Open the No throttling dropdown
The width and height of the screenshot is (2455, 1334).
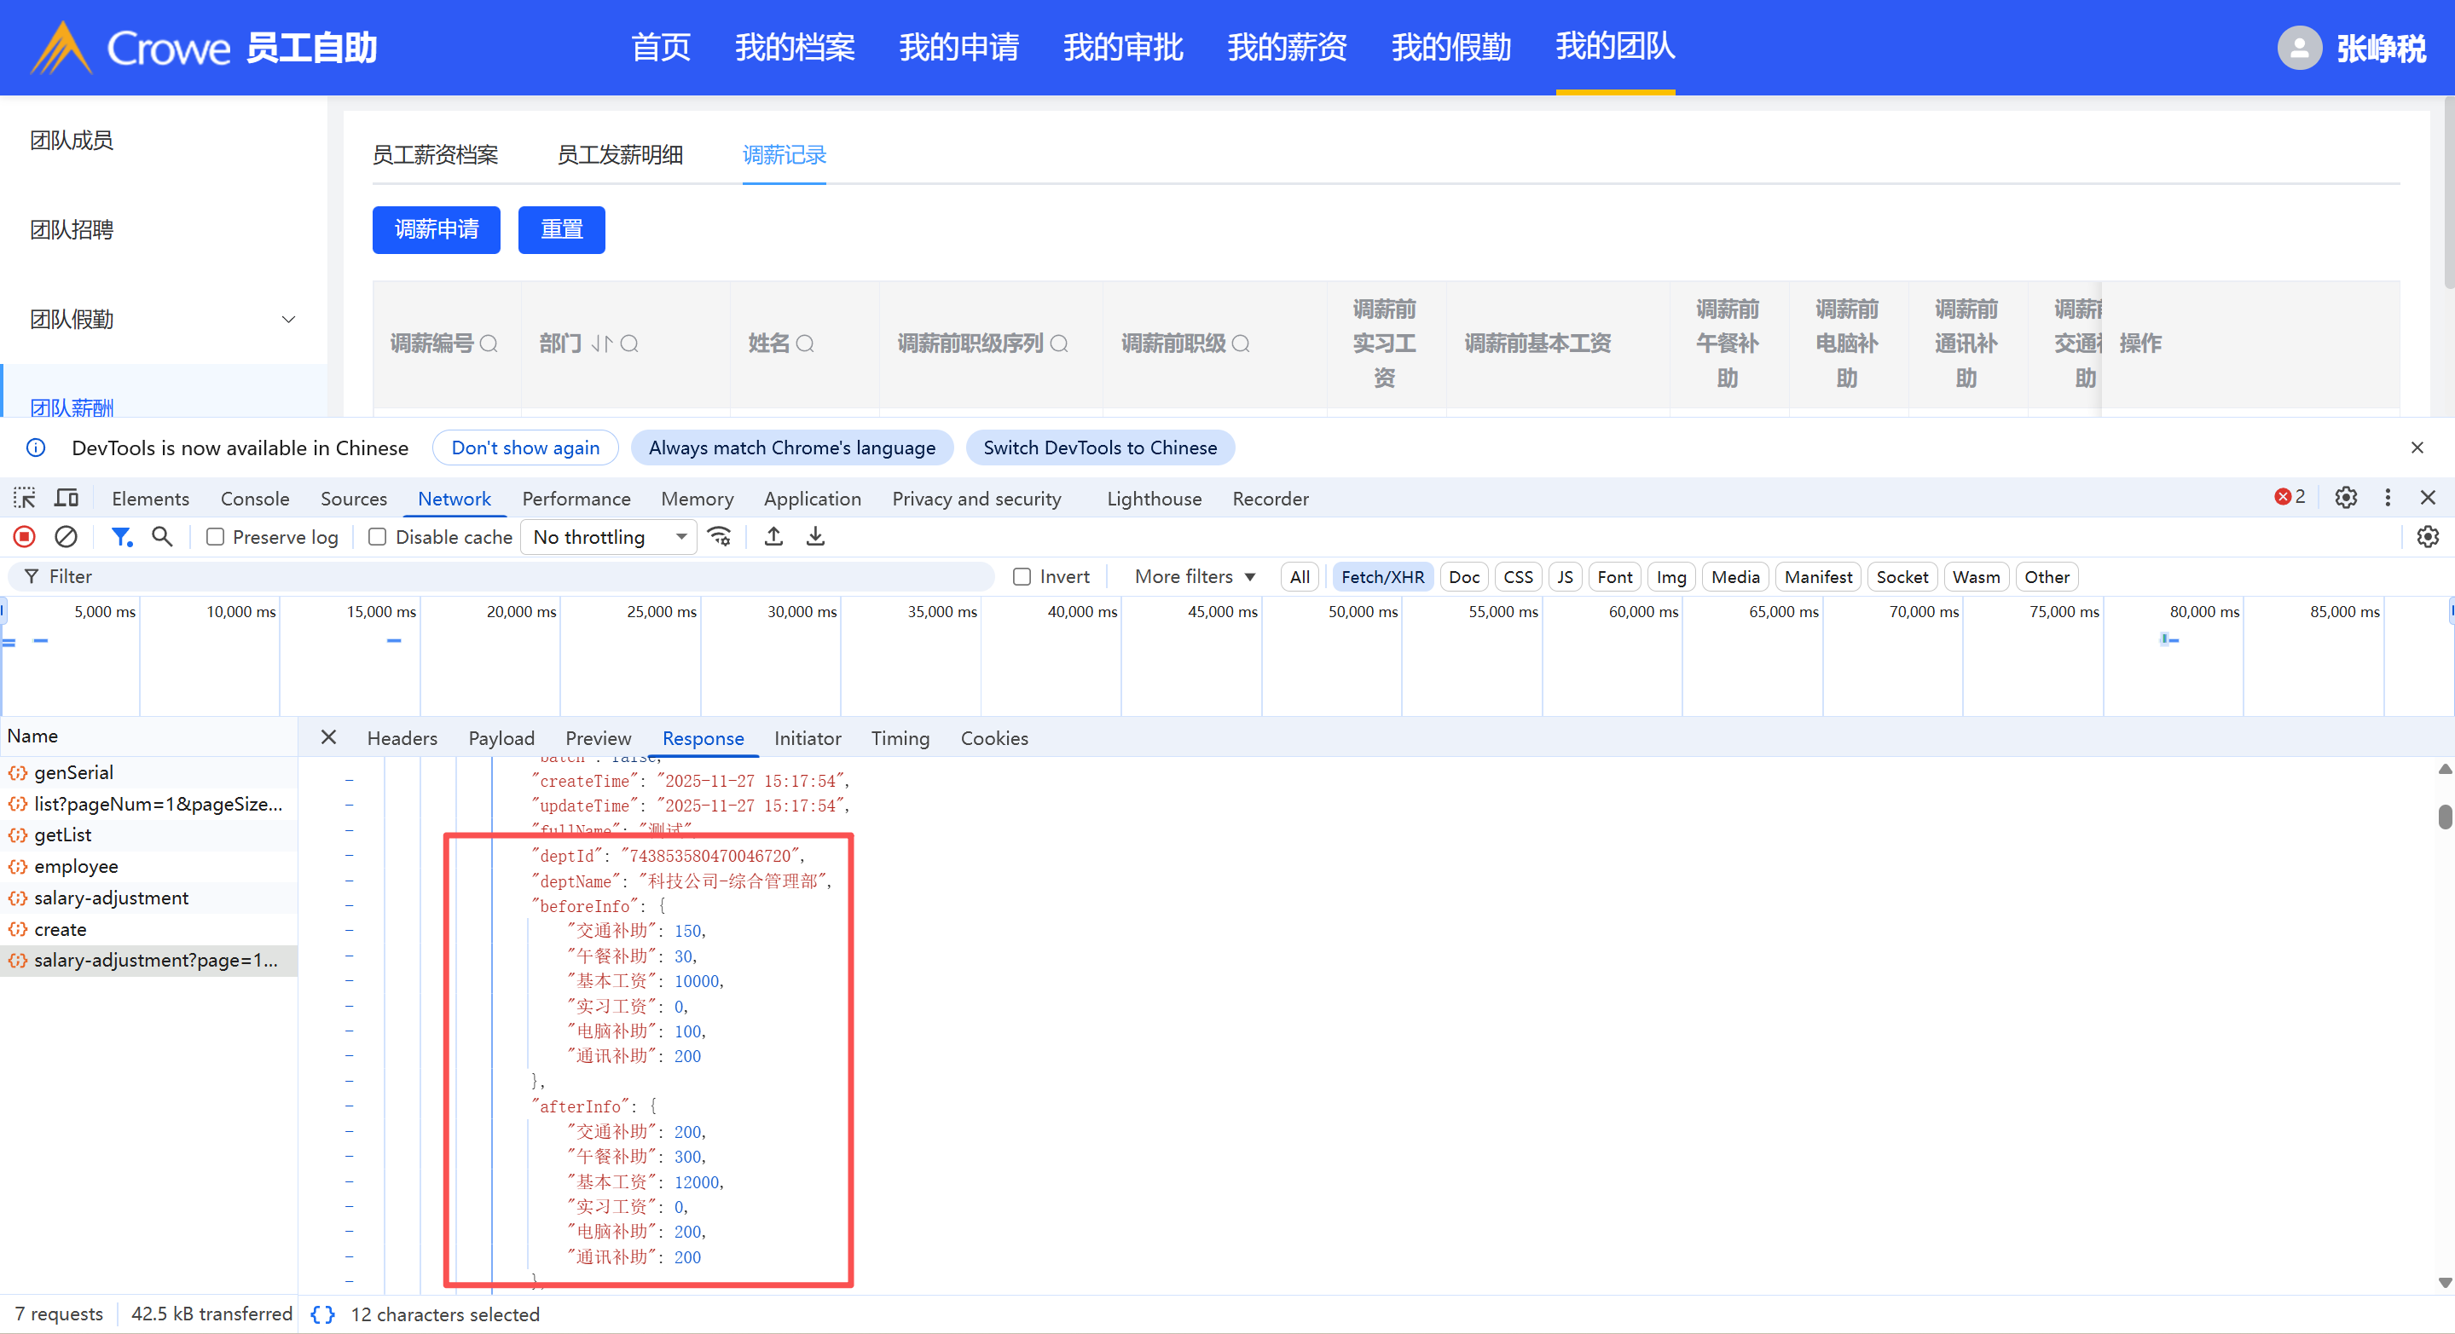608,536
